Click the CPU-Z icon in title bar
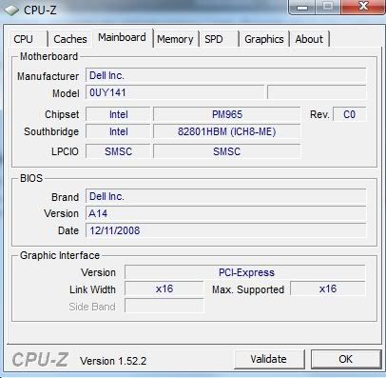Screen dimensions: 386x378 [11, 10]
